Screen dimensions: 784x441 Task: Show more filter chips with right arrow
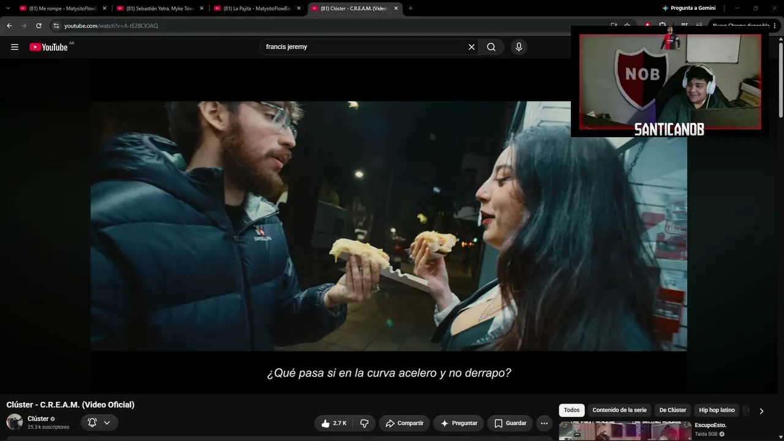pyautogui.click(x=761, y=411)
